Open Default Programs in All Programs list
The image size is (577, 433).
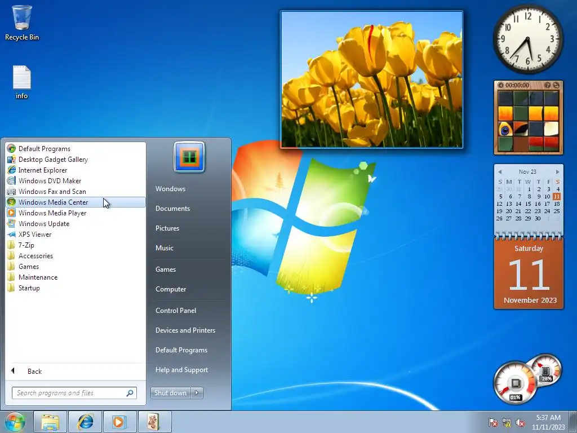[76, 149]
